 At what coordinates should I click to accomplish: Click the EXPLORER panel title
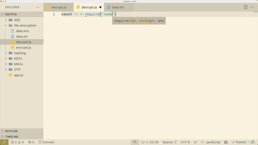(12, 7)
